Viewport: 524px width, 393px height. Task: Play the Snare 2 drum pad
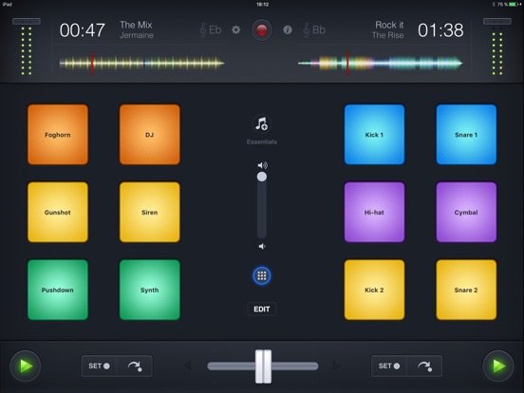pos(466,290)
